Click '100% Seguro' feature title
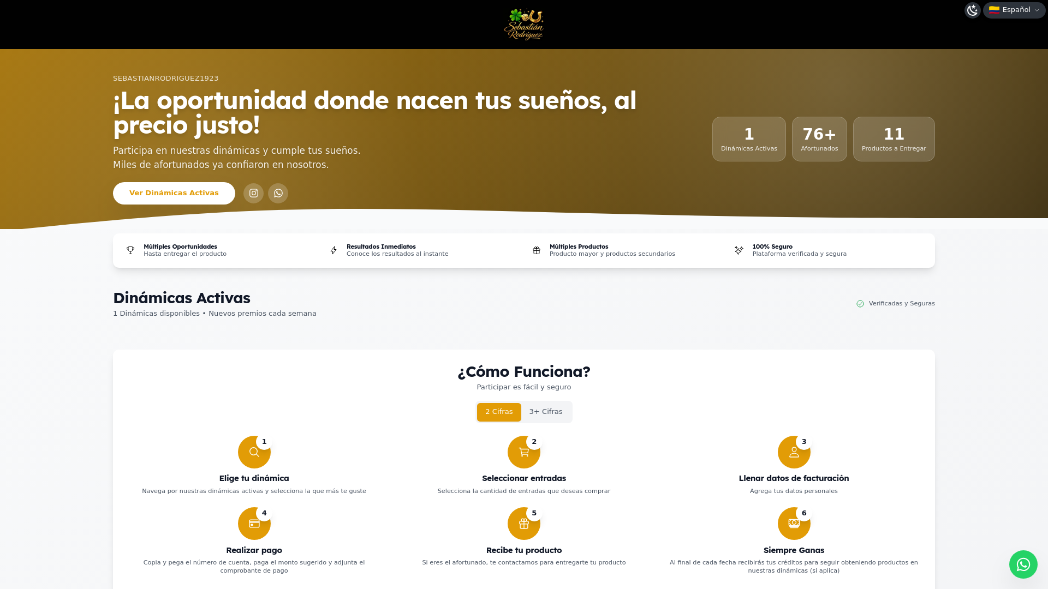This screenshot has height=589, width=1048. [x=773, y=247]
